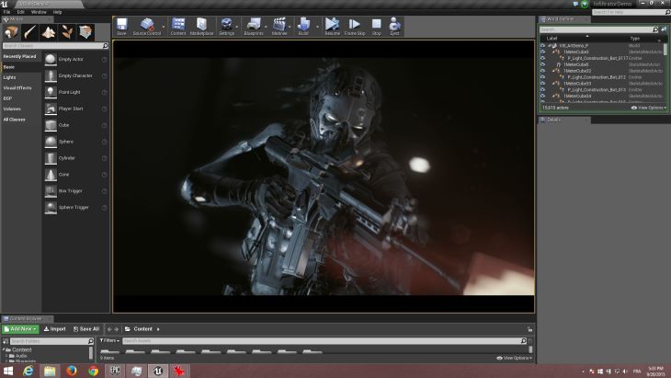Select Sphere Trigger in the Modes panel
671x378 pixels.
(x=75, y=208)
